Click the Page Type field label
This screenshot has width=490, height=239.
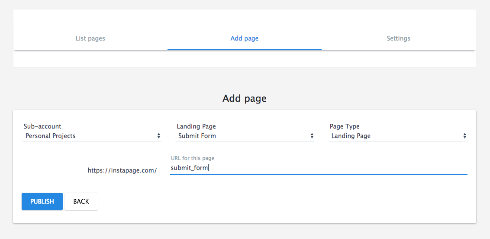tap(345, 126)
